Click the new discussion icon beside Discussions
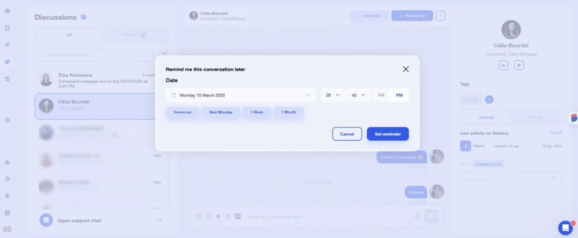Viewport: 578px width, 238px height. click(84, 17)
